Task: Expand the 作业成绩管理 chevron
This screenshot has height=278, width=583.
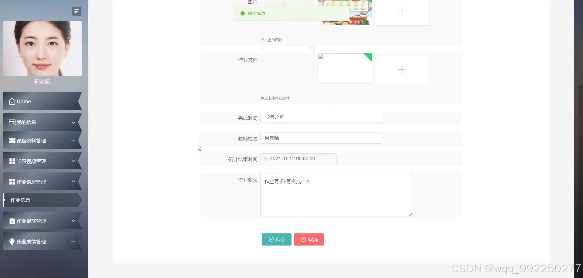Action: 73,242
